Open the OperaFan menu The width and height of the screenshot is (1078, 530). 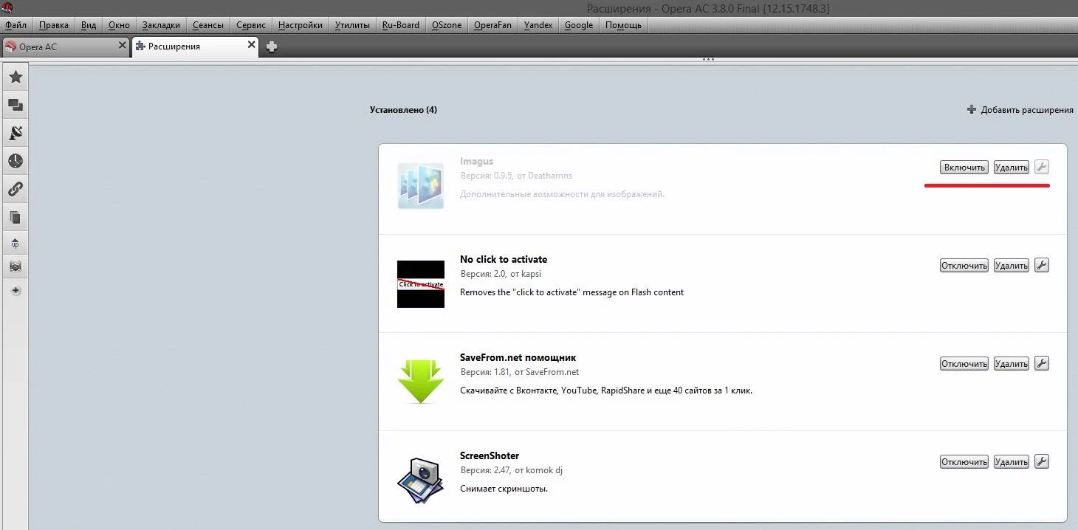[492, 25]
